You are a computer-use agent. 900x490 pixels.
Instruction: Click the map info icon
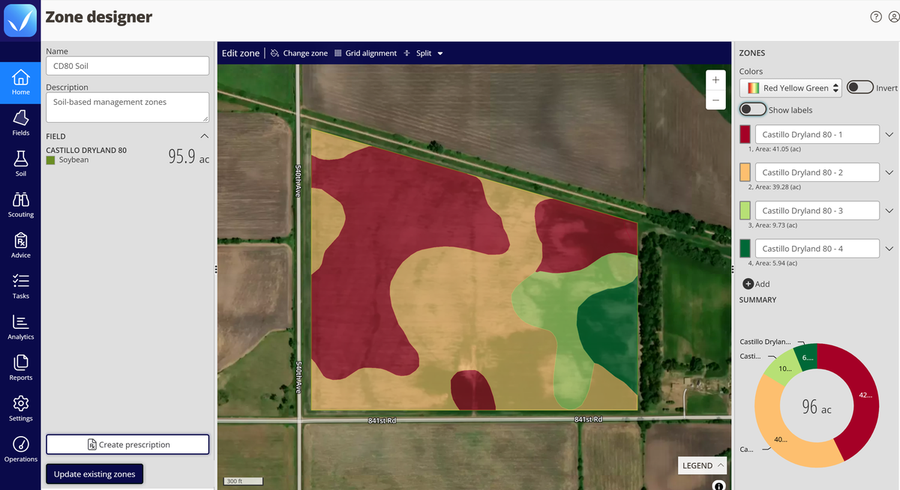click(718, 486)
